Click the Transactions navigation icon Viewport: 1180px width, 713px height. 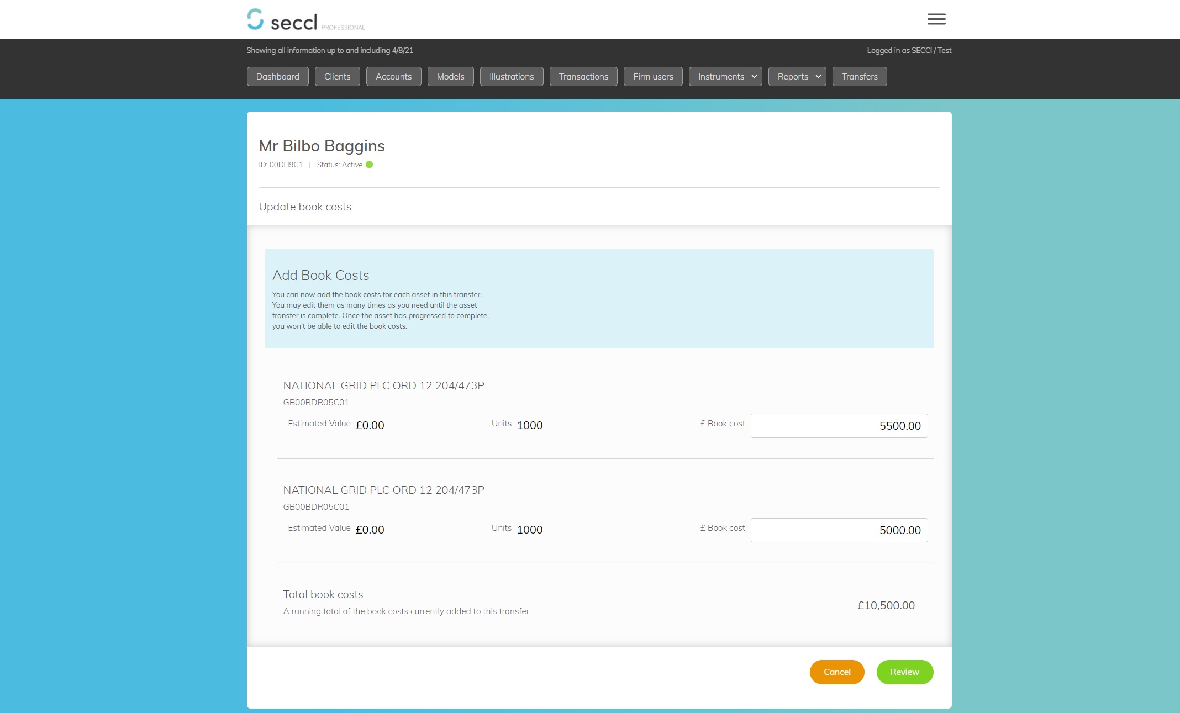coord(582,77)
